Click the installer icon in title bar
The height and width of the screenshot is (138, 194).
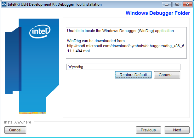click(4, 4)
